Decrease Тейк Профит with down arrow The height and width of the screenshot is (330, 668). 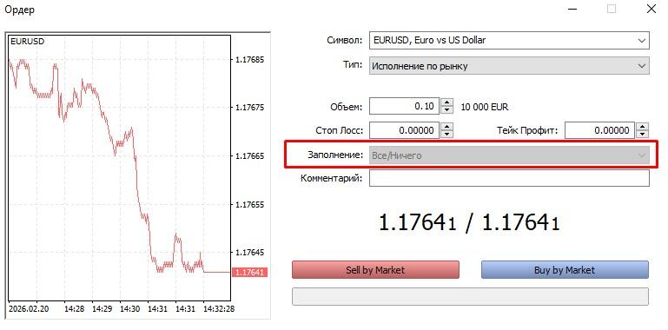[643, 134]
